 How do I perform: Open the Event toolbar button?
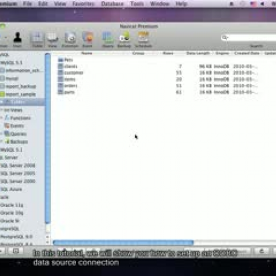click(88, 39)
